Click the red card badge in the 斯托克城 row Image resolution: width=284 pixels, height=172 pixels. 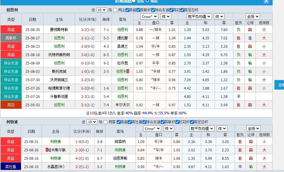click(x=128, y=71)
